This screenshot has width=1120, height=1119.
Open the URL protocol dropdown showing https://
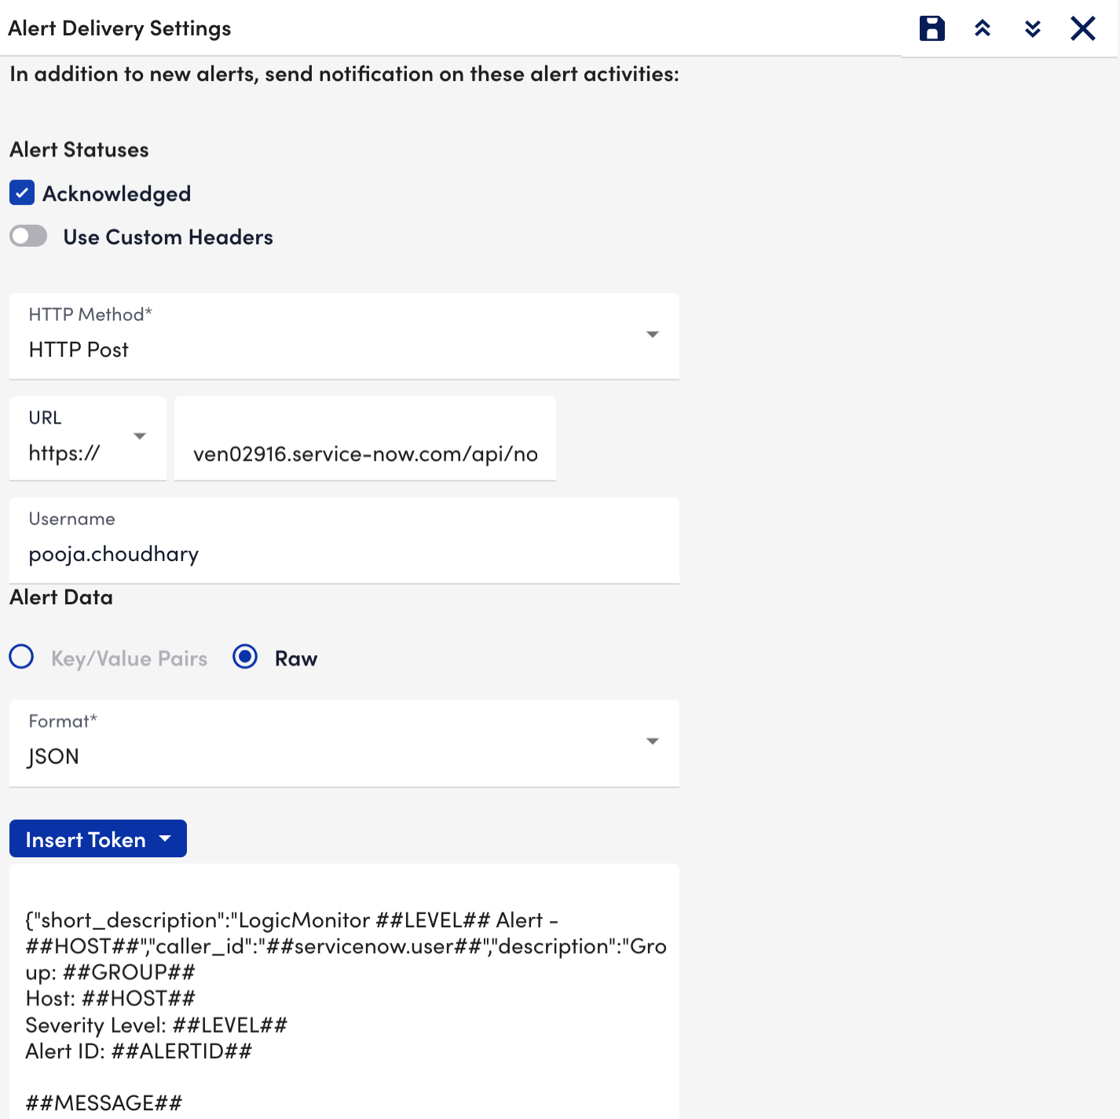tap(140, 436)
